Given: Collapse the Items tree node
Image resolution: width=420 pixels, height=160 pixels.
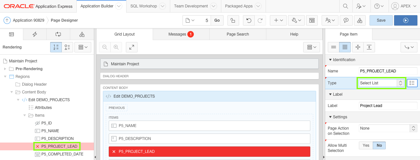Looking at the screenshot, I should coord(24,115).
